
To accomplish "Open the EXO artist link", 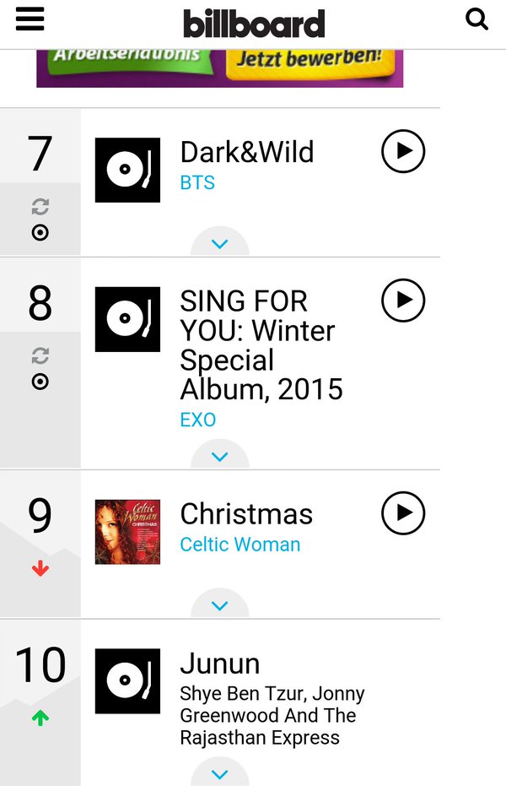I will [x=198, y=420].
